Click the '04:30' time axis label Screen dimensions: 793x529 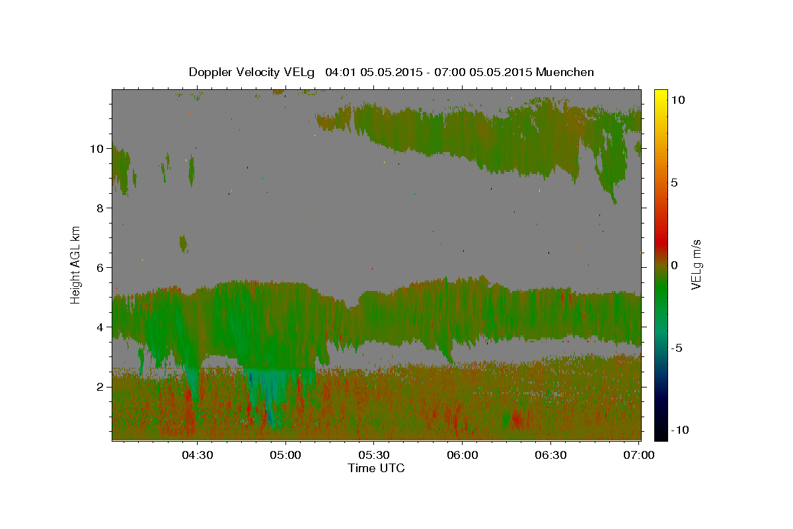[198, 456]
